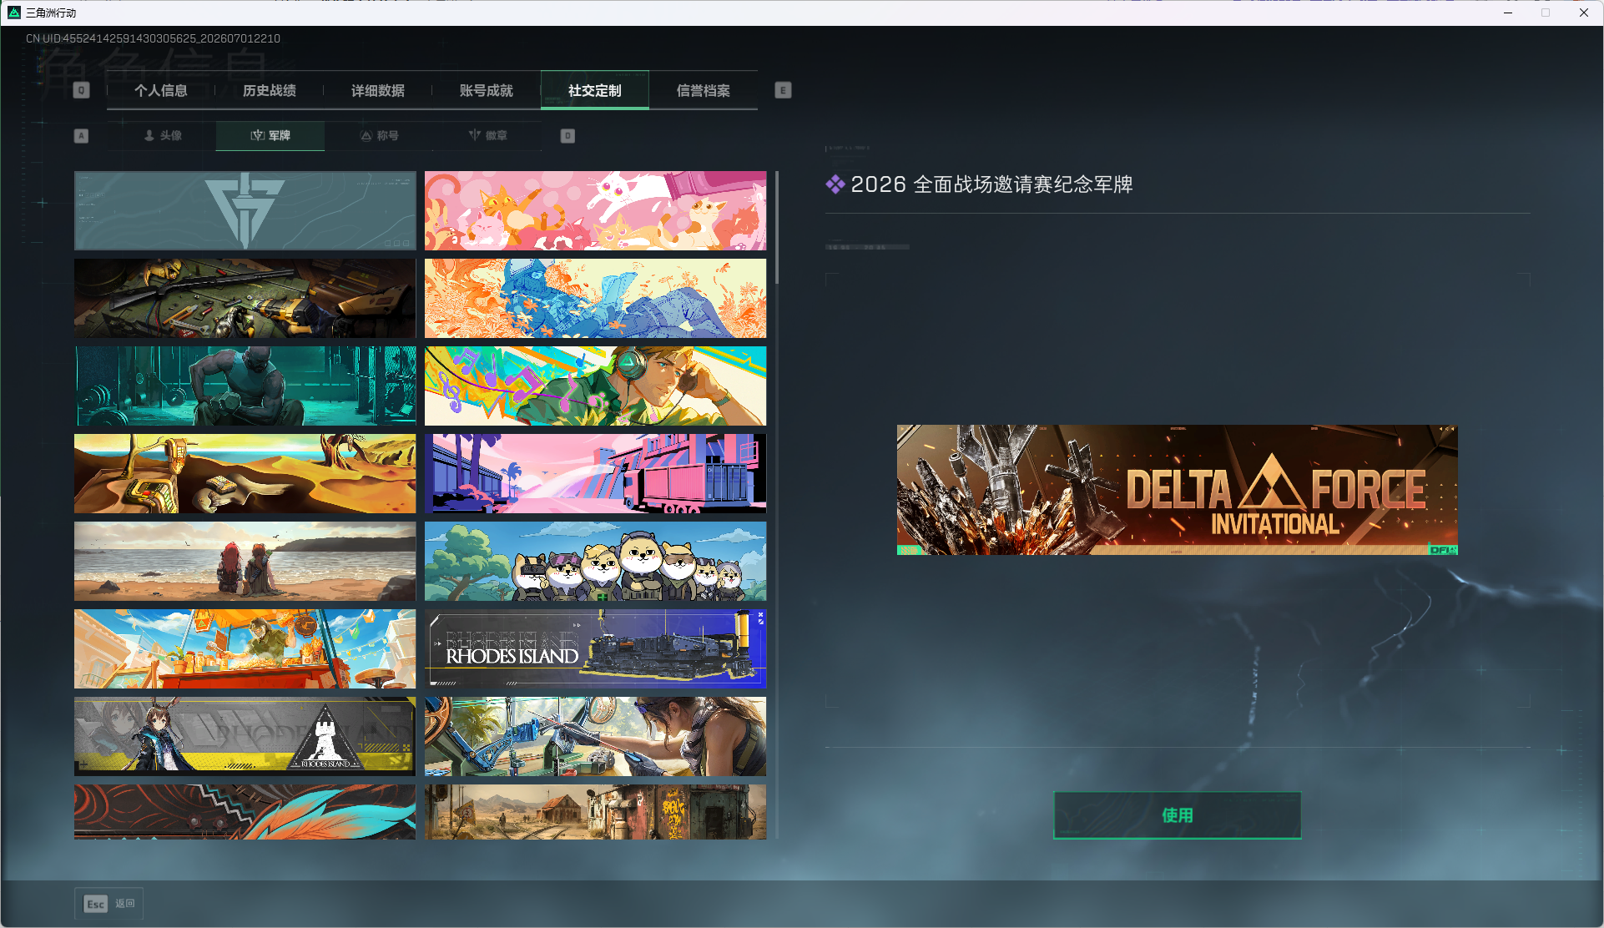Click the E next-tab key icon

click(x=783, y=90)
